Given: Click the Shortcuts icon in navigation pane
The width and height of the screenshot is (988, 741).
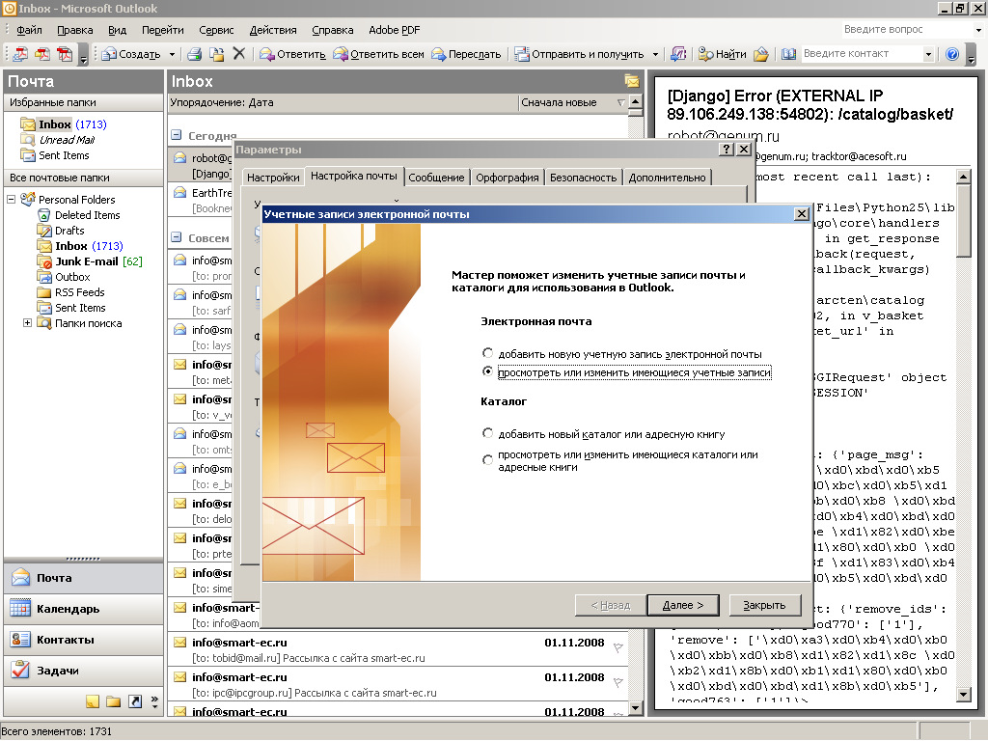Looking at the screenshot, I should point(135,701).
